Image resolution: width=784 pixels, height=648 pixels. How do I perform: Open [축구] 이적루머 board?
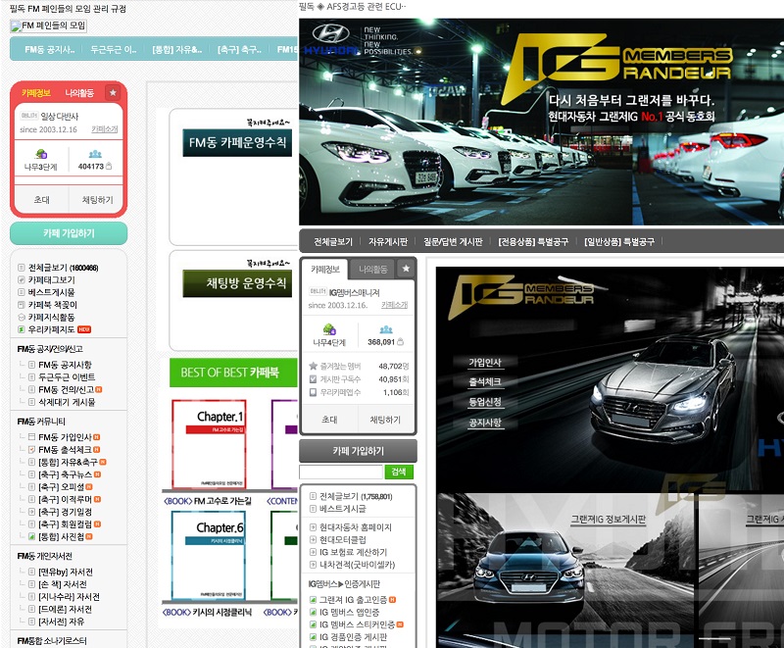click(x=65, y=499)
